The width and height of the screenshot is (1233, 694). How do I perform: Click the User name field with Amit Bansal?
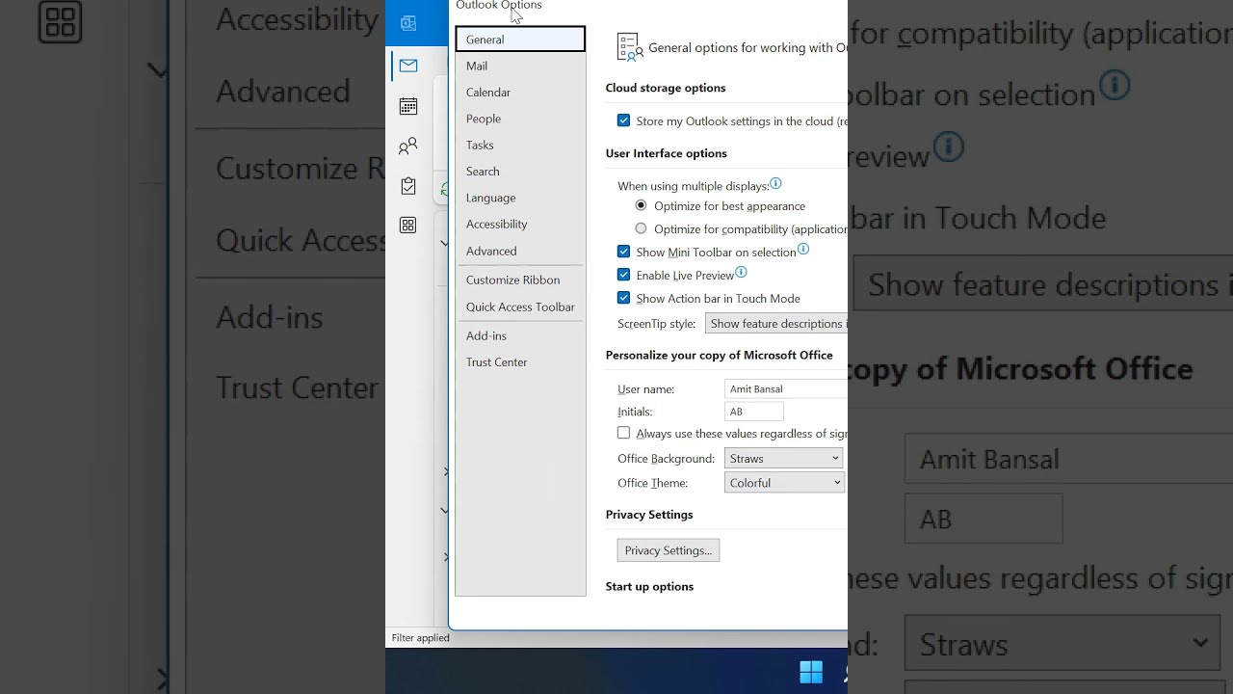[786, 388]
